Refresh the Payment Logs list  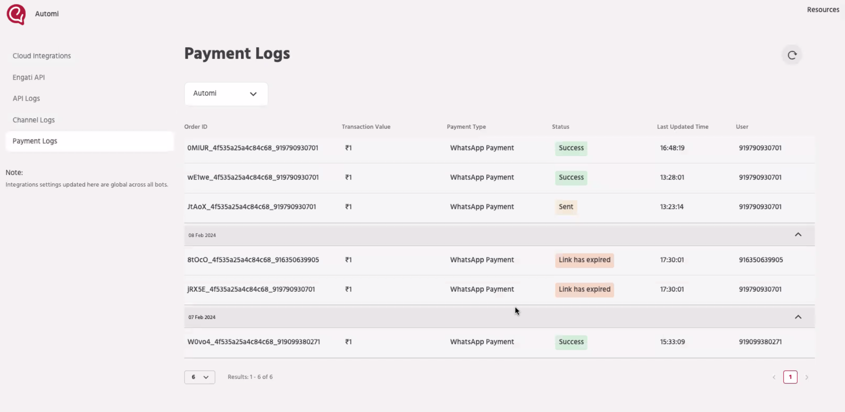click(792, 55)
